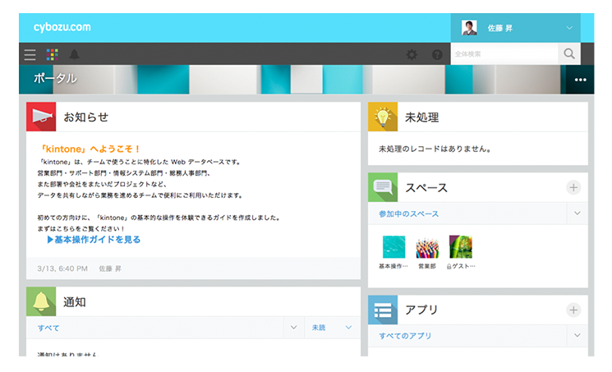Expand the 佐藤 昇 user account dropdown
Screen dimensions: 612x372
pos(569,28)
